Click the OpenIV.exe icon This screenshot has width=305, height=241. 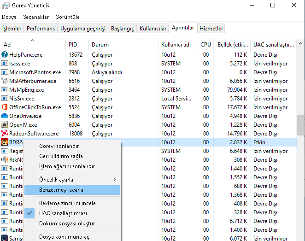[5, 125]
